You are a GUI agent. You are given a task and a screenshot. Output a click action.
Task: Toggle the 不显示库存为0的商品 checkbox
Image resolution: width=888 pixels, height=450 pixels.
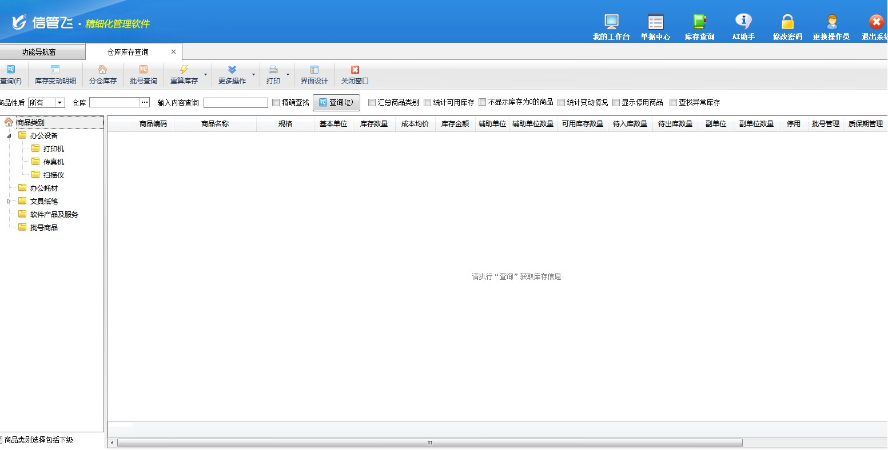pos(483,102)
